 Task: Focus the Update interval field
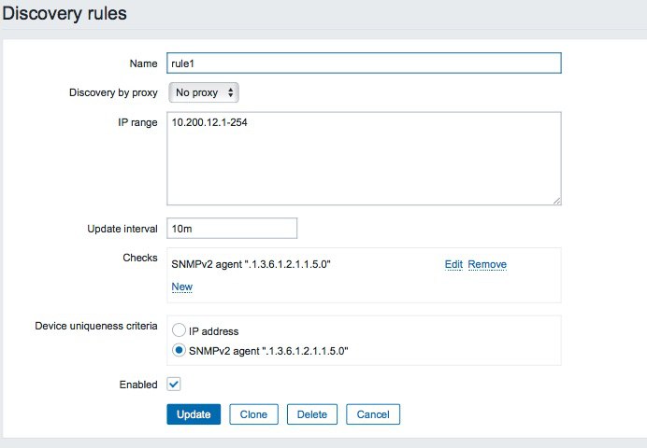(232, 228)
